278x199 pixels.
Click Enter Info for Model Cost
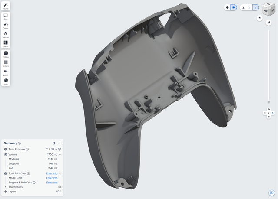click(x=52, y=178)
